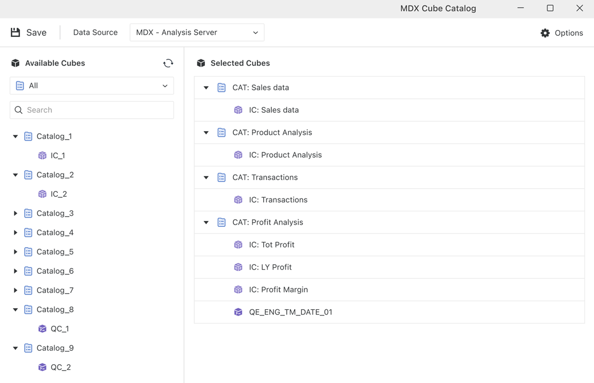Open the All catalogs filter dropdown

coord(92,86)
